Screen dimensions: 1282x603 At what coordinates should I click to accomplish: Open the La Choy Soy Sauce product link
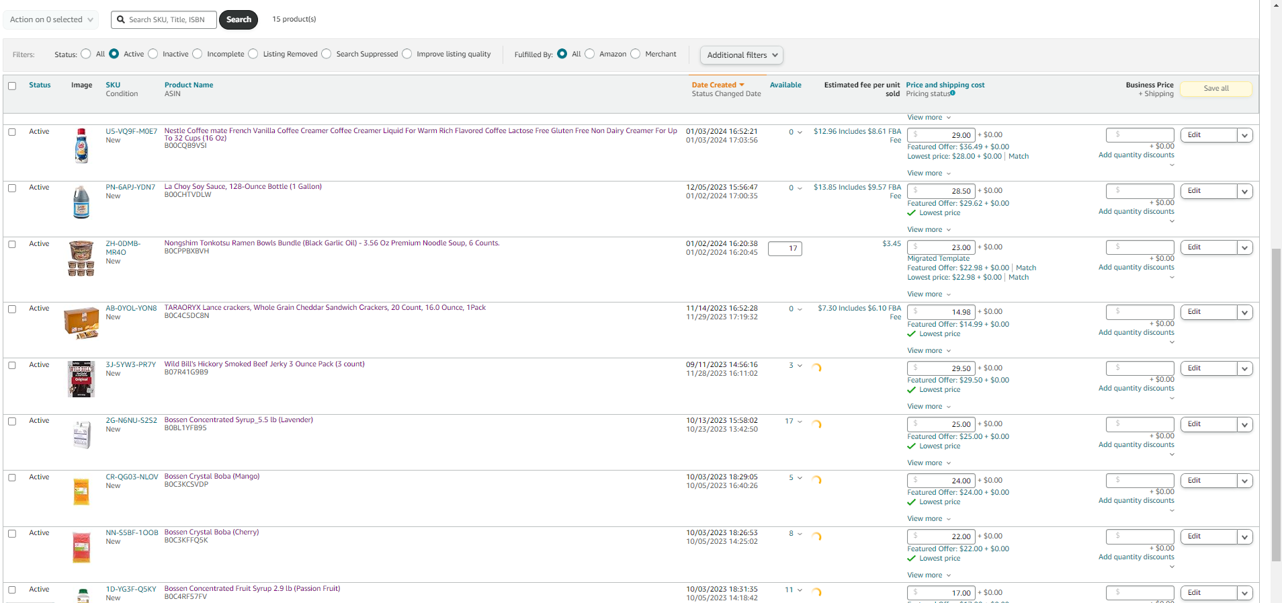pos(243,187)
